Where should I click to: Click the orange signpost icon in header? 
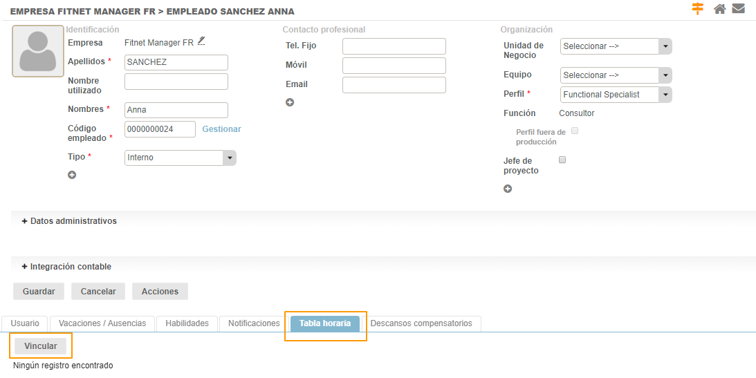(x=697, y=9)
